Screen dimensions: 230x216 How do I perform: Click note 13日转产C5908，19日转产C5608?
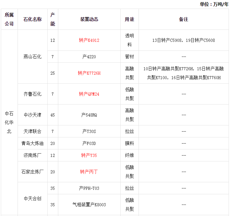tap(183, 40)
